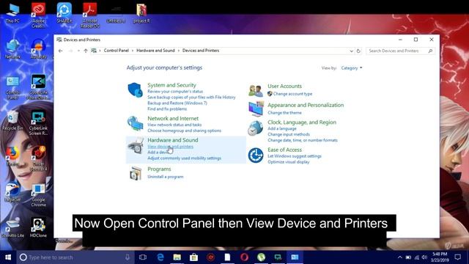Select Devices and Printers breadcrumb
Screen dimensions: 469x264
pos(201,51)
